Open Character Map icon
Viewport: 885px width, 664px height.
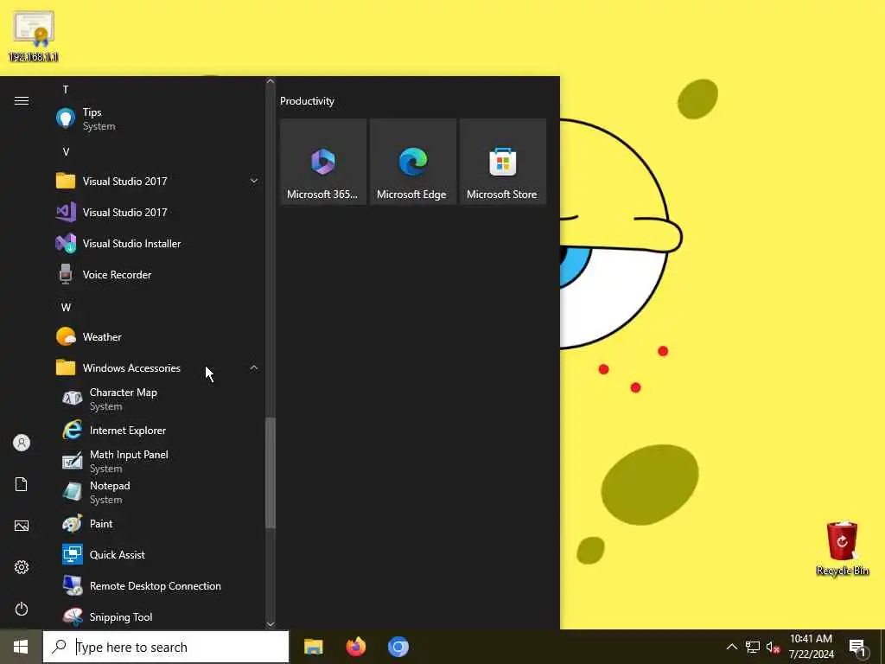click(x=73, y=399)
